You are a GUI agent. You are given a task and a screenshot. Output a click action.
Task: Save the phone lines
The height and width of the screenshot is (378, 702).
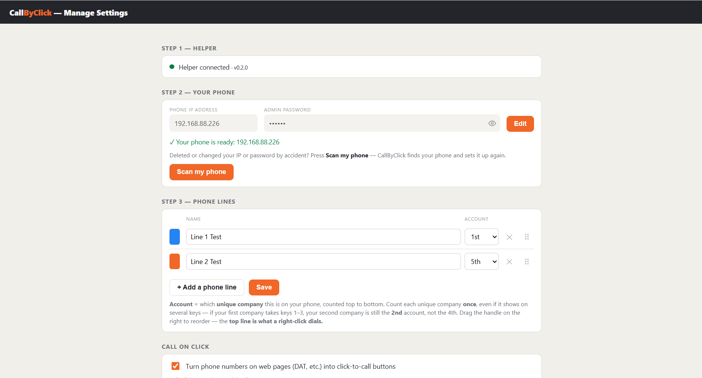coord(264,287)
